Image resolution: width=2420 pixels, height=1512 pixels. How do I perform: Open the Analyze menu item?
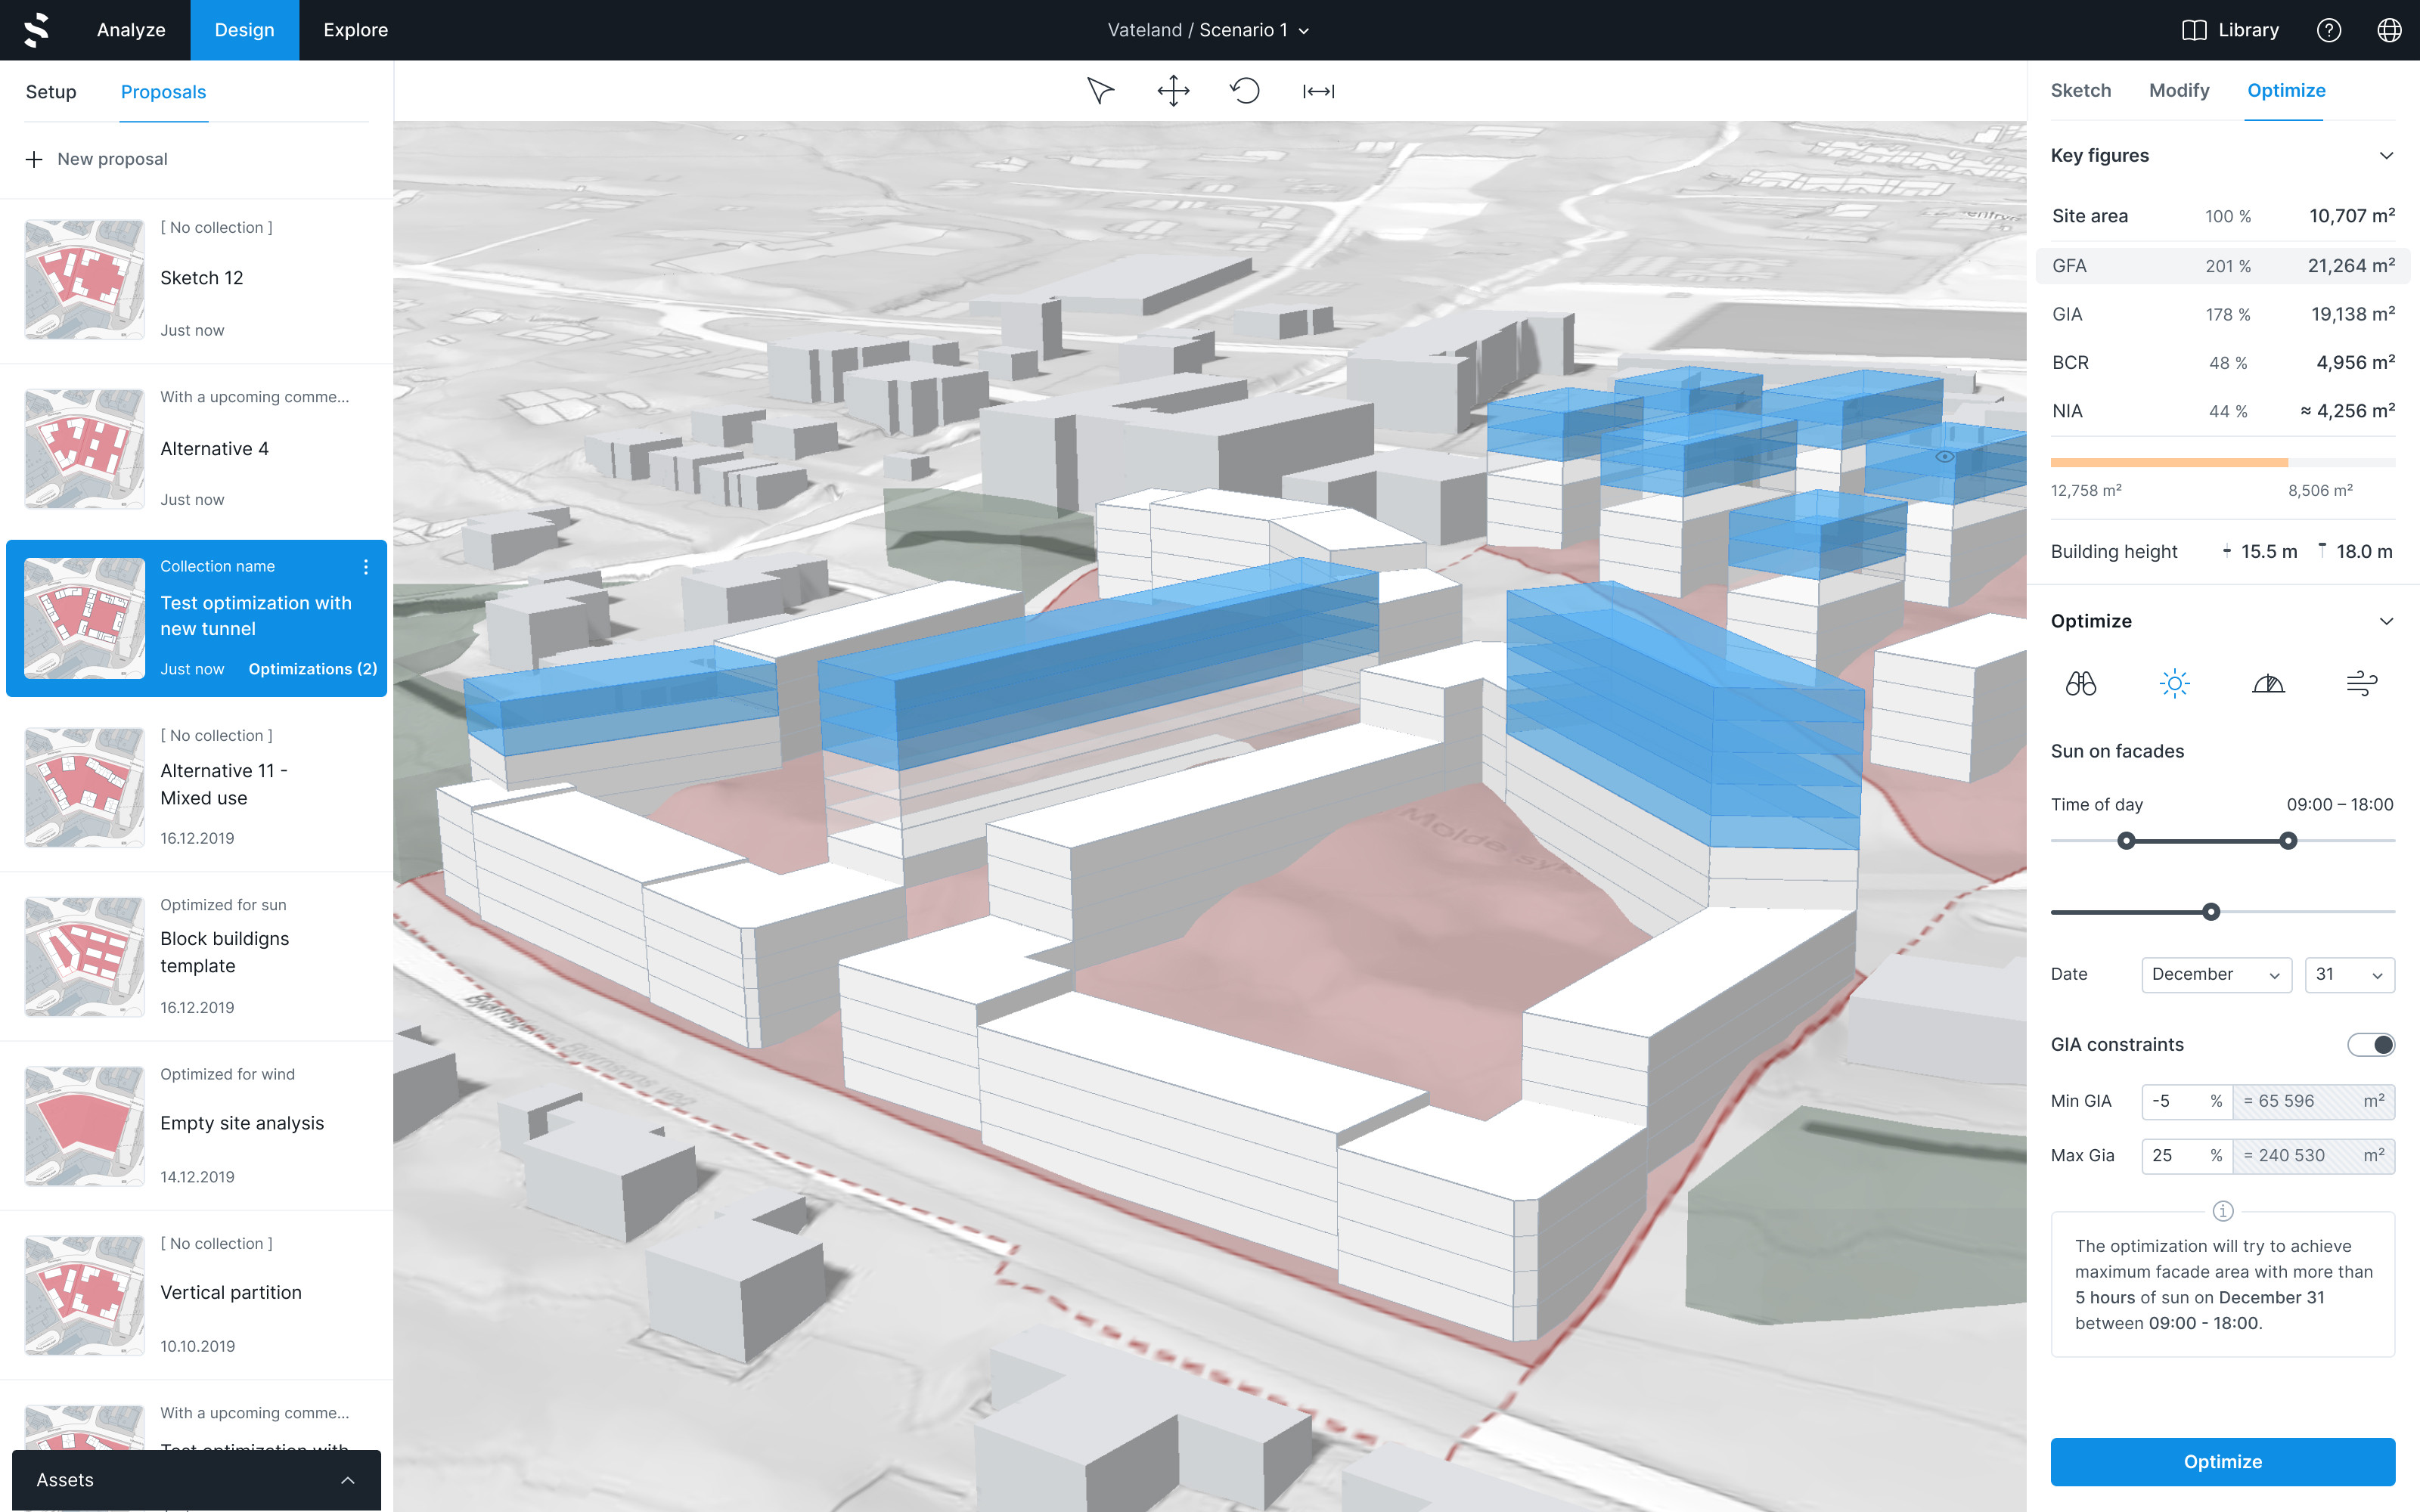pos(131,30)
